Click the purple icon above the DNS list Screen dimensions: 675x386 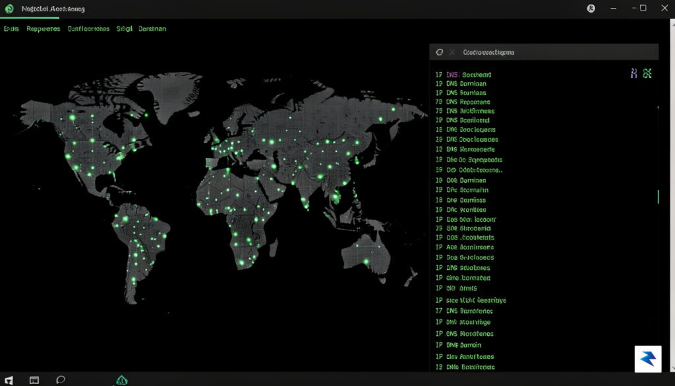(633, 73)
